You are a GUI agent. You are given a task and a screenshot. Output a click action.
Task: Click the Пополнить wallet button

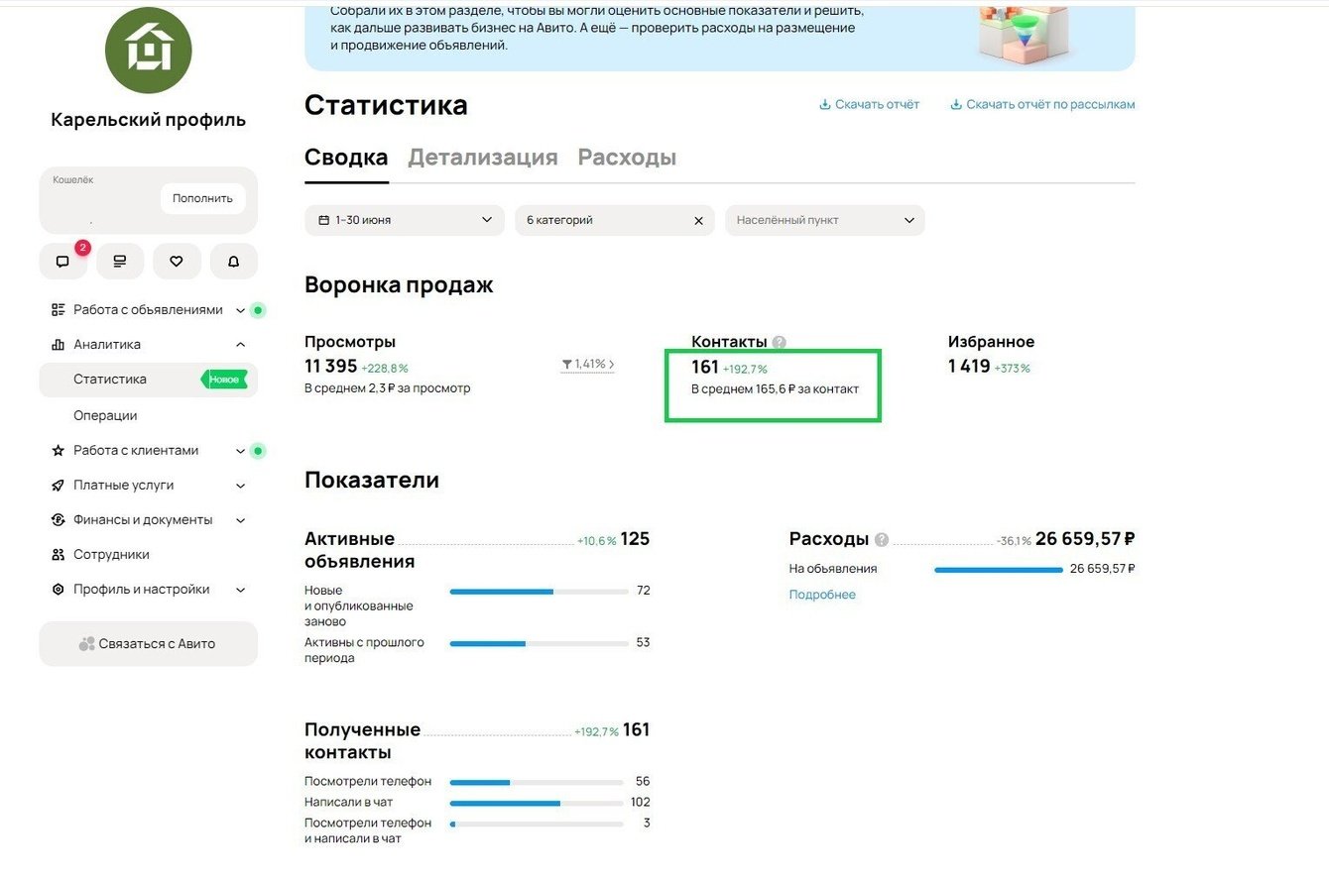coord(202,198)
